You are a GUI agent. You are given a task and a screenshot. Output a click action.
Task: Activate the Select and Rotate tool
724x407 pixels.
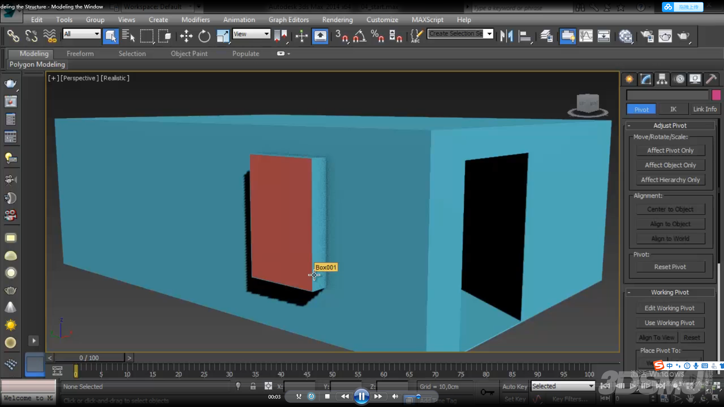[204, 36]
